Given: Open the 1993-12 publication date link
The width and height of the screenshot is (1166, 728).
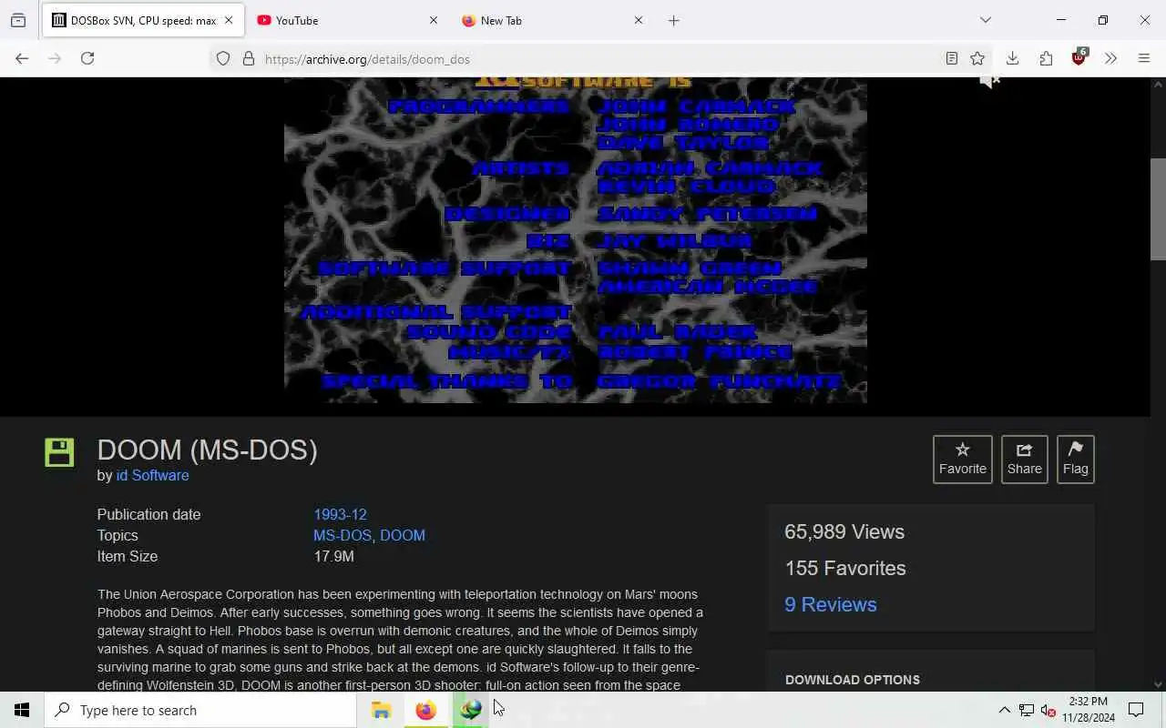Looking at the screenshot, I should (340, 514).
